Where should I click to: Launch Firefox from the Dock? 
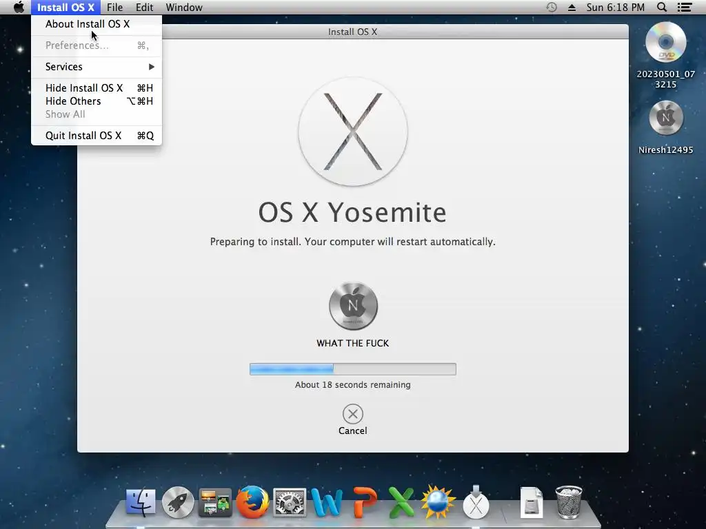(x=252, y=502)
